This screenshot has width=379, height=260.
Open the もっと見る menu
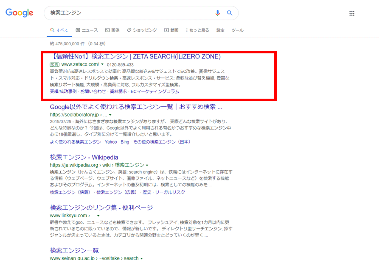pos(197,30)
